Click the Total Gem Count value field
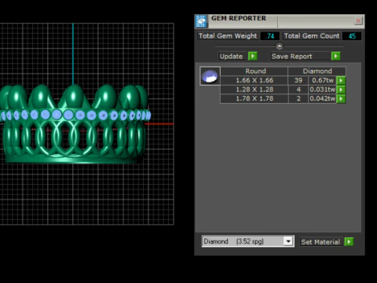Image resolution: width=377 pixels, height=283 pixels. click(x=352, y=36)
